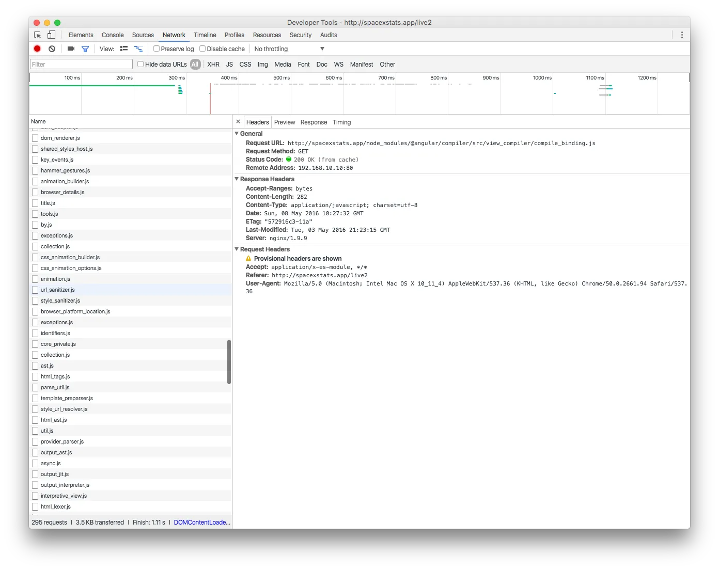Filter requests by Img
719x570 pixels.
(263, 65)
